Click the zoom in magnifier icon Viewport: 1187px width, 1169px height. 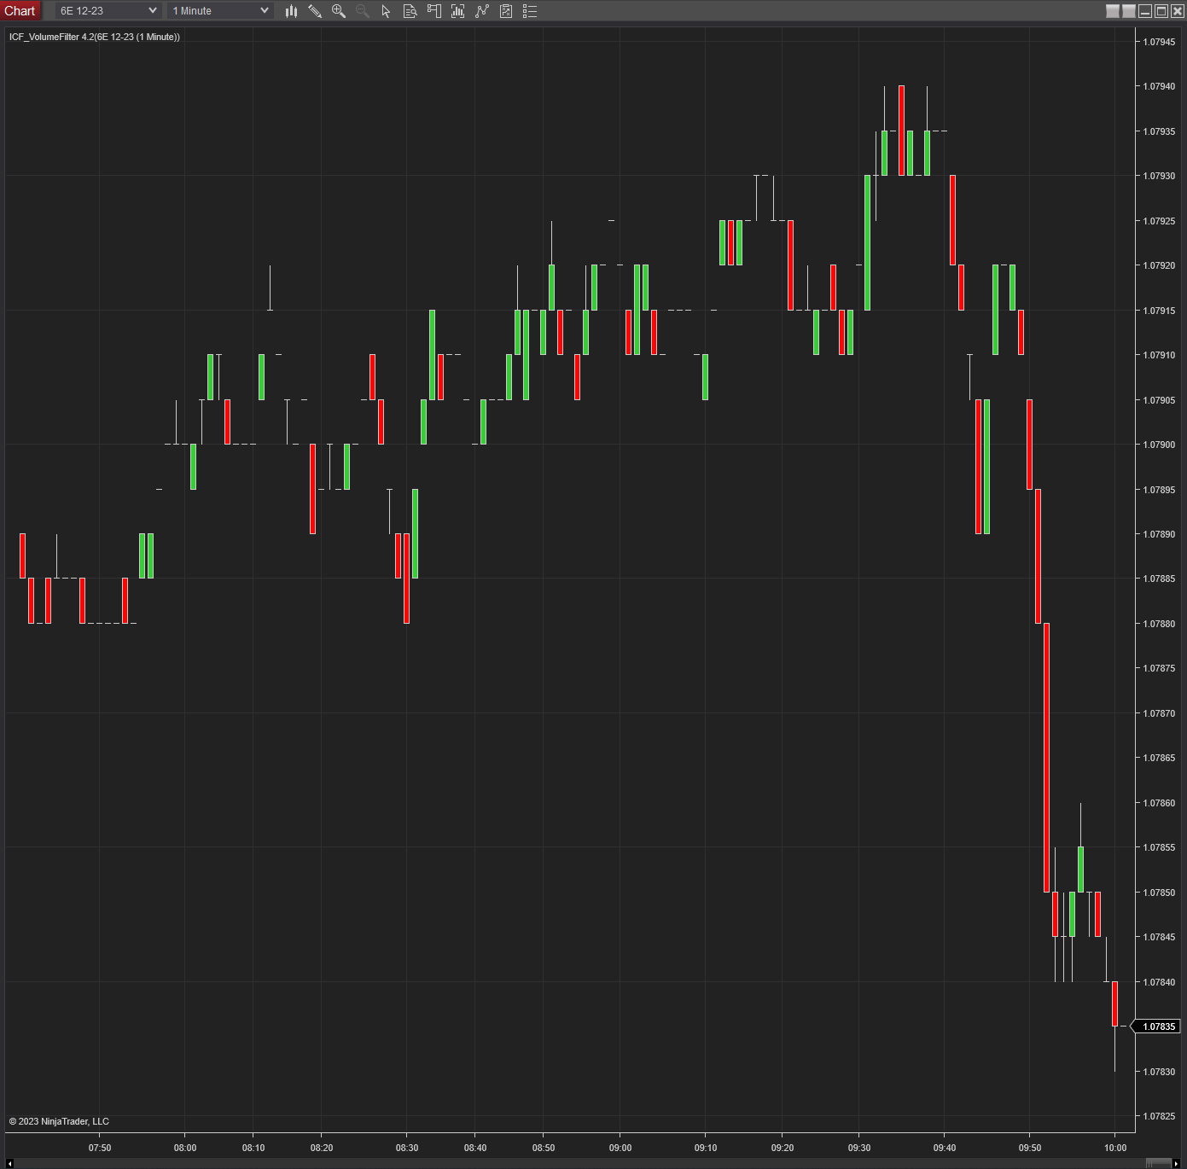tap(339, 11)
